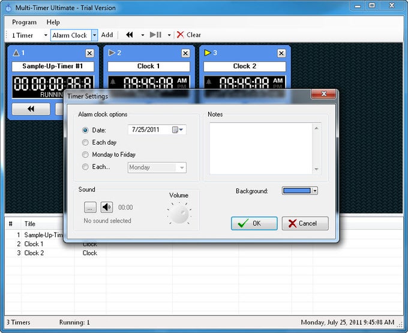The height and width of the screenshot is (333, 408).
Task: Open the calendar picker for Date field
Action: coord(178,130)
